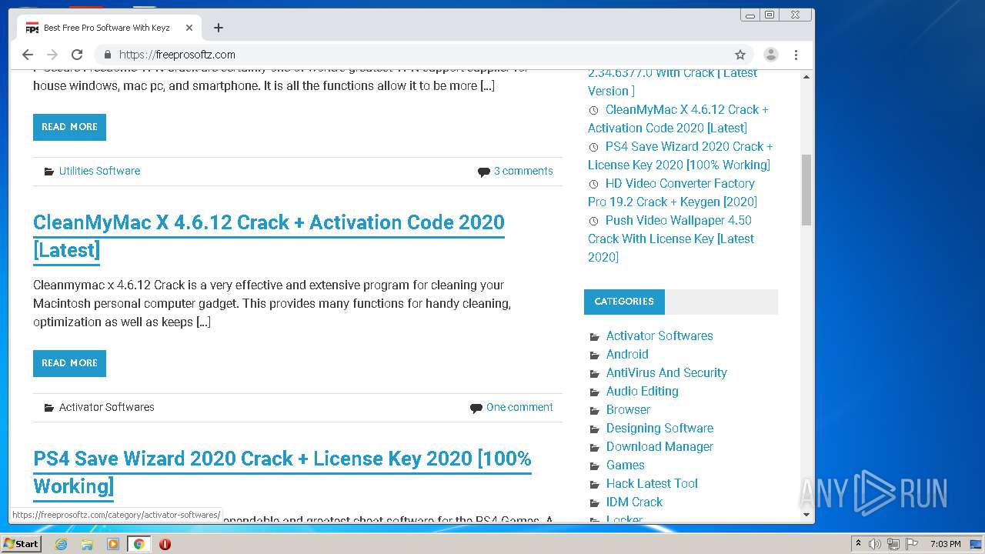This screenshot has width=985, height=554.
Task: Open the Games category
Action: point(626,465)
